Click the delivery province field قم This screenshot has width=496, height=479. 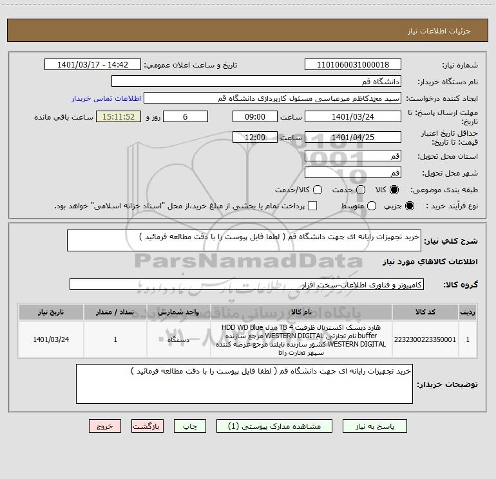tap(353, 156)
